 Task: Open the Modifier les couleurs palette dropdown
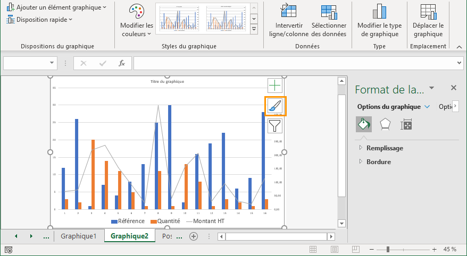point(137,21)
